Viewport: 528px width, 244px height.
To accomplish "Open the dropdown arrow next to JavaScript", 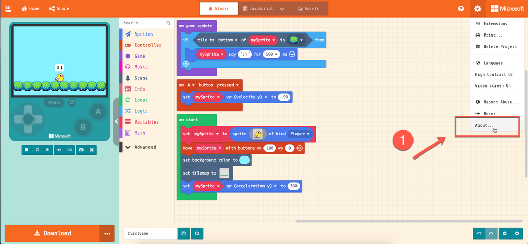I will click(x=282, y=9).
